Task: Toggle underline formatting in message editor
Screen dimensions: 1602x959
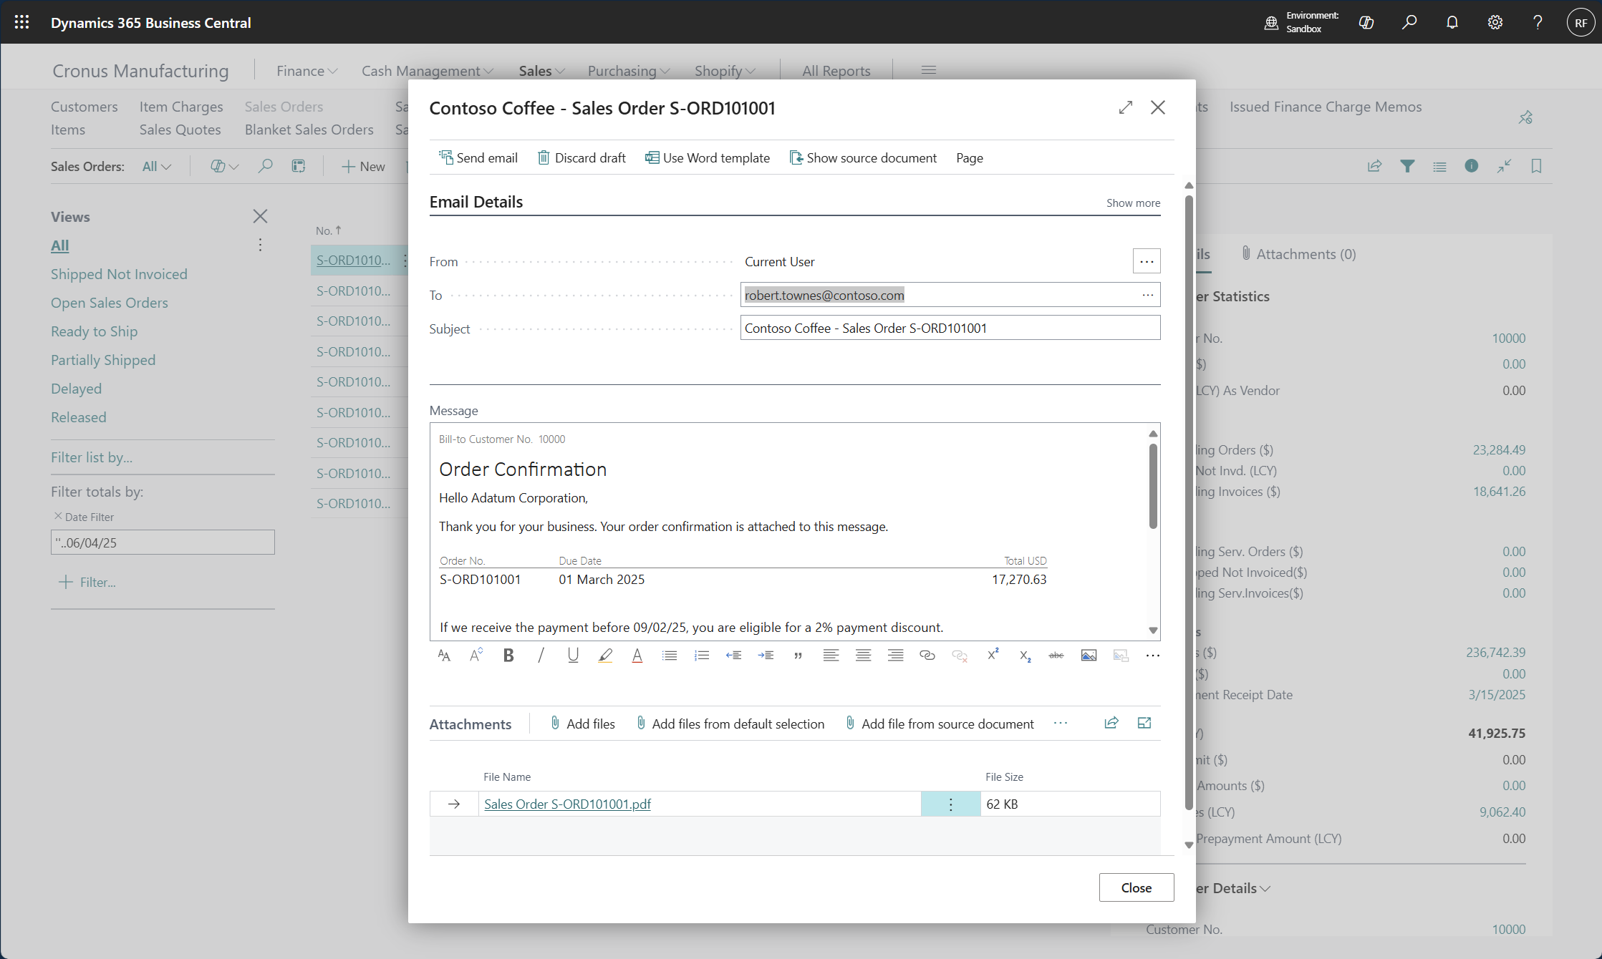Action: coord(573,655)
